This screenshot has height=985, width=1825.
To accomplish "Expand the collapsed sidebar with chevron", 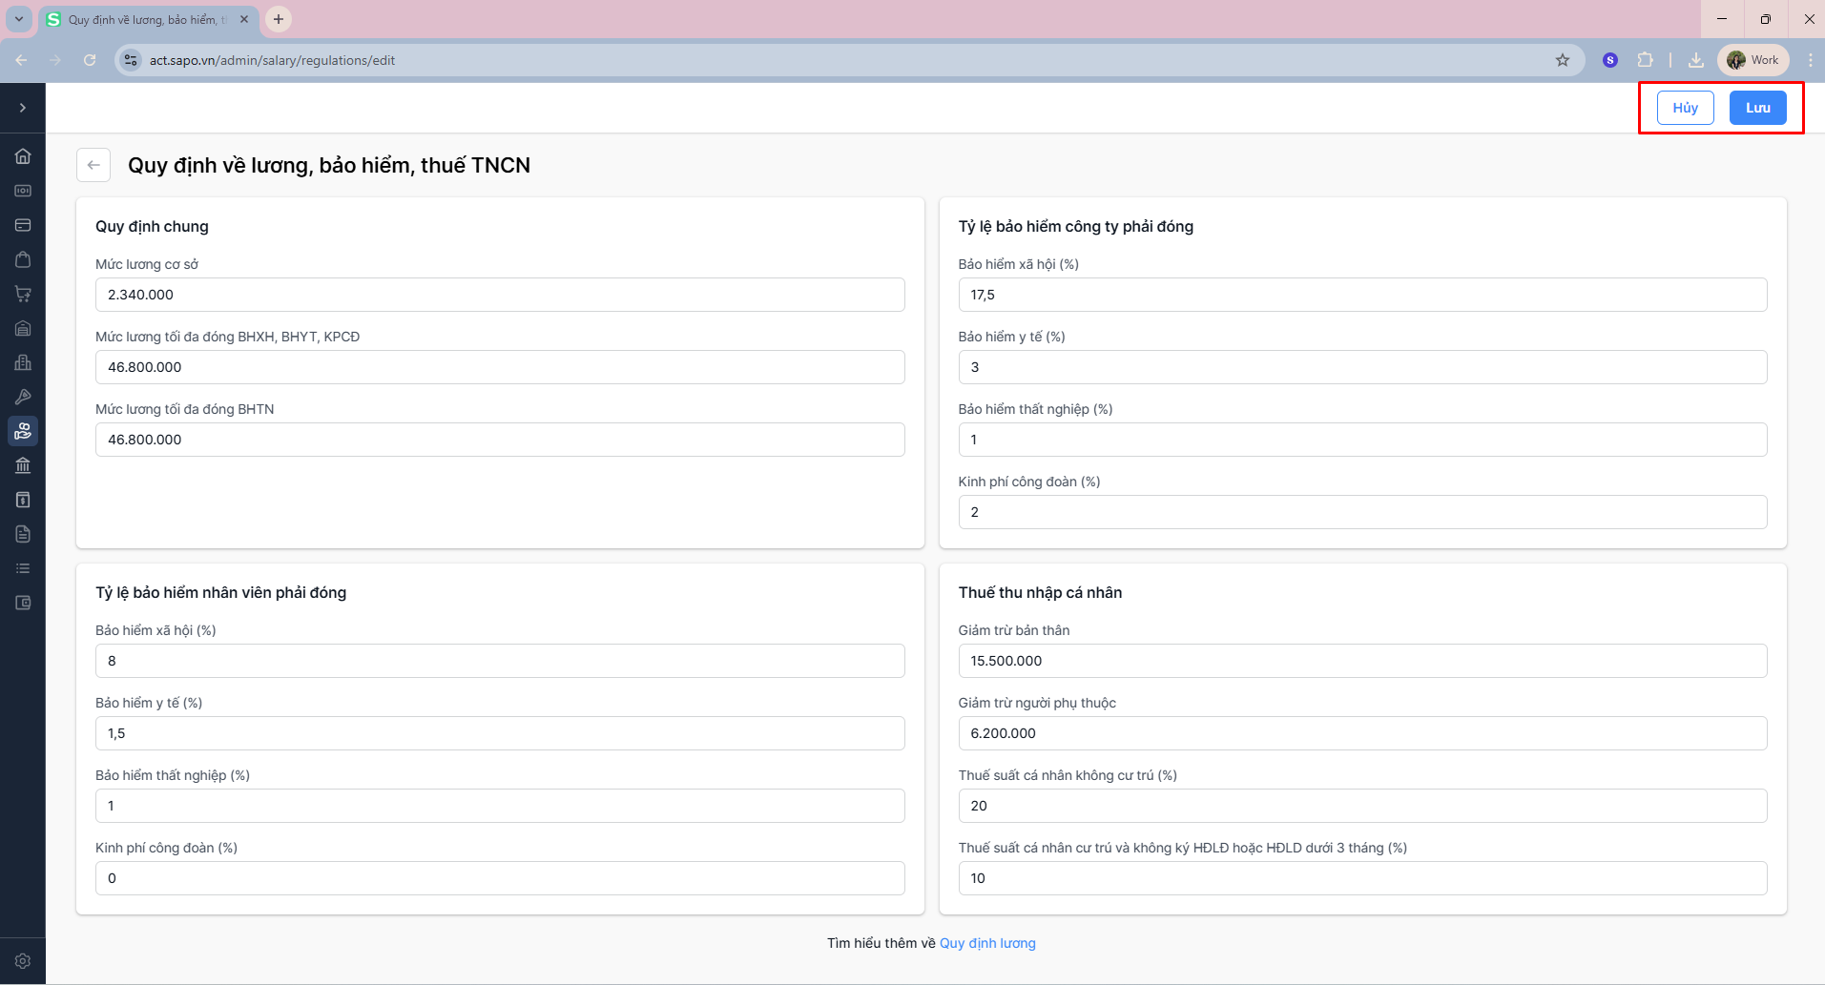I will 23,108.
